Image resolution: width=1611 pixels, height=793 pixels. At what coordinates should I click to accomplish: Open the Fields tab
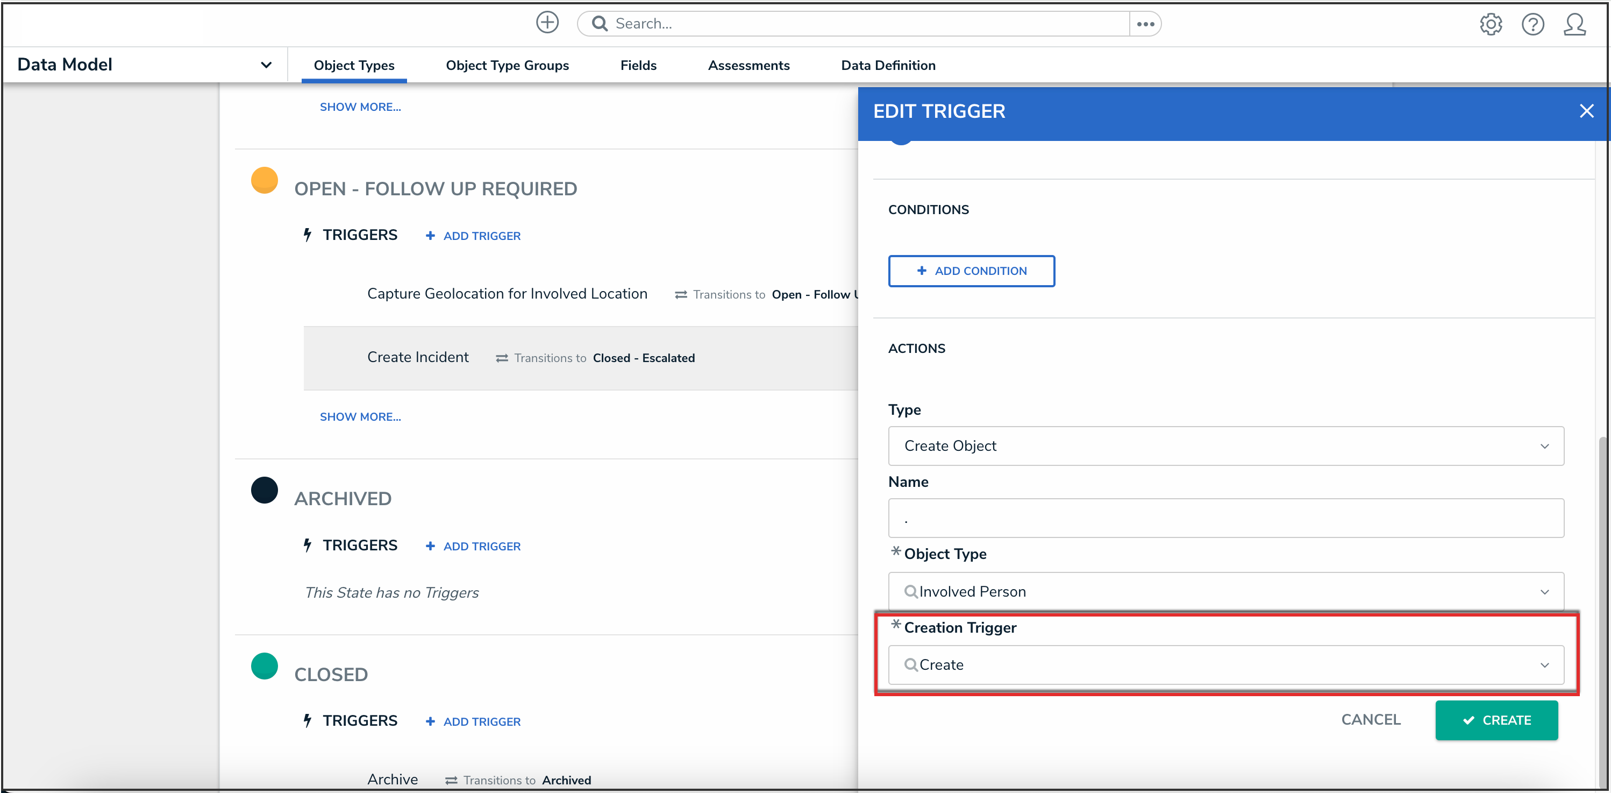[638, 66]
